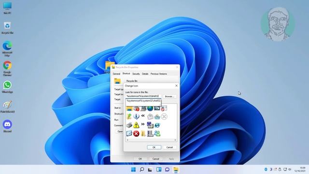Select the yellow warning triangle icon

tap(136, 125)
